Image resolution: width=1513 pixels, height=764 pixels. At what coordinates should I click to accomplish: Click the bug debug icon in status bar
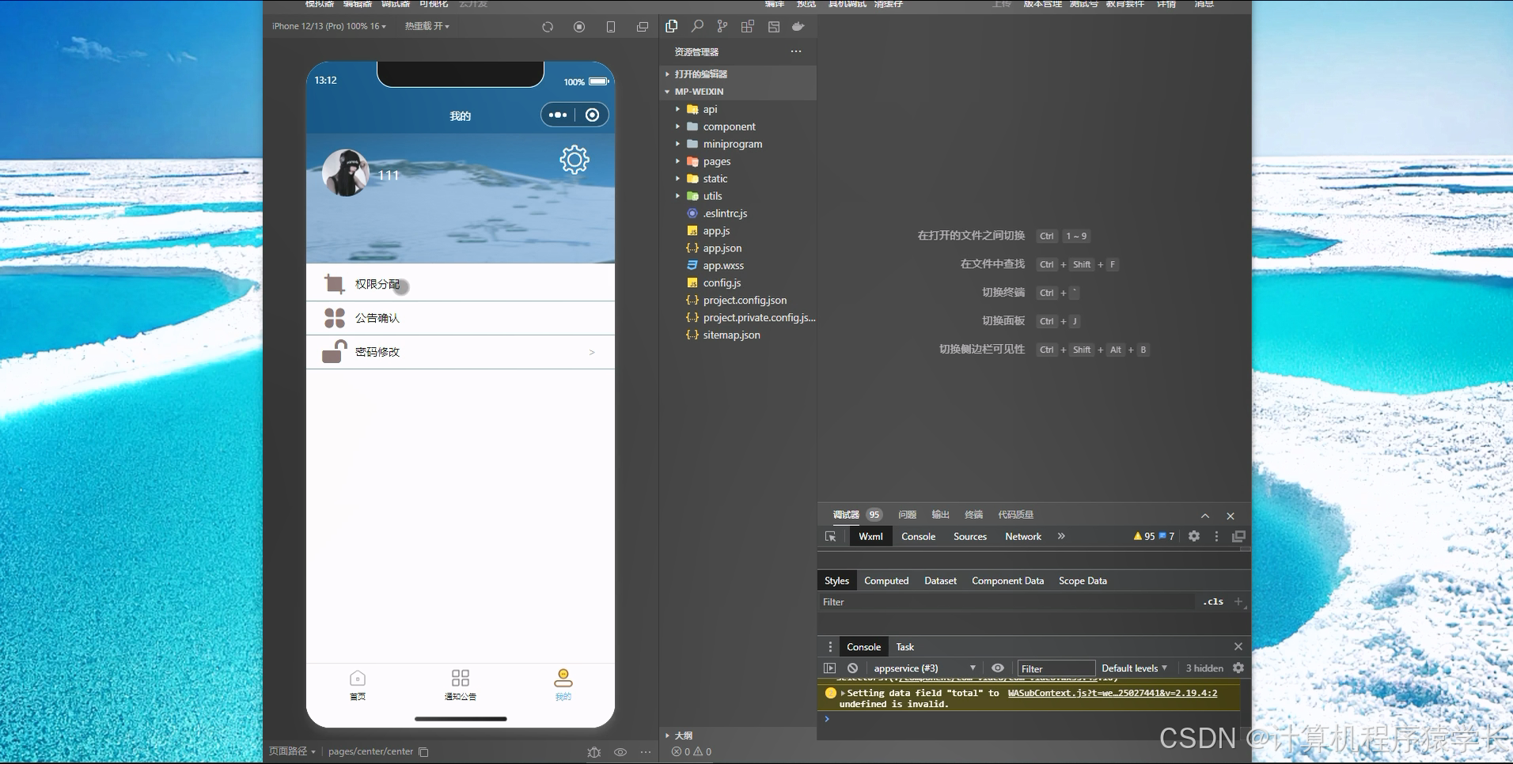(x=594, y=752)
